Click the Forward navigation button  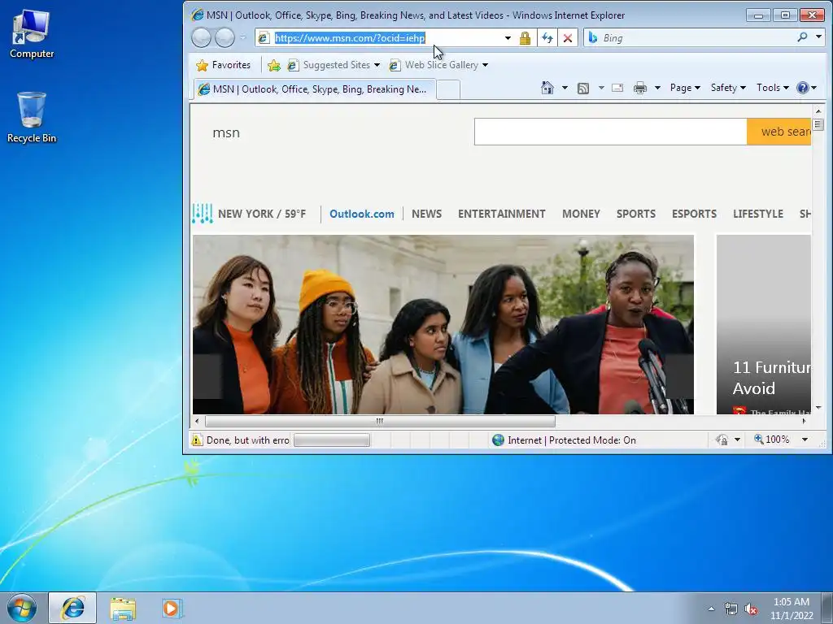[x=225, y=37]
